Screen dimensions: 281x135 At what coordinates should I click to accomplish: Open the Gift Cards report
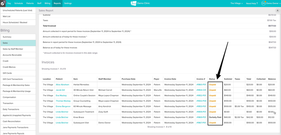[x=18, y=73]
